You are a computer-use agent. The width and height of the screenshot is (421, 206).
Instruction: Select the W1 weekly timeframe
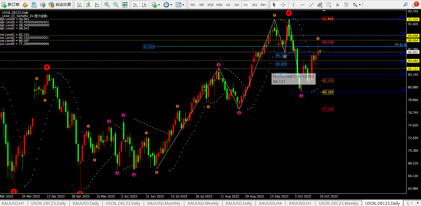coord(255,5)
